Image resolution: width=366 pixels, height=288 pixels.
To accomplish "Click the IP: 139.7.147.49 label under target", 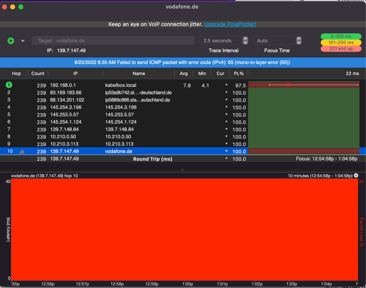I will [x=66, y=51].
